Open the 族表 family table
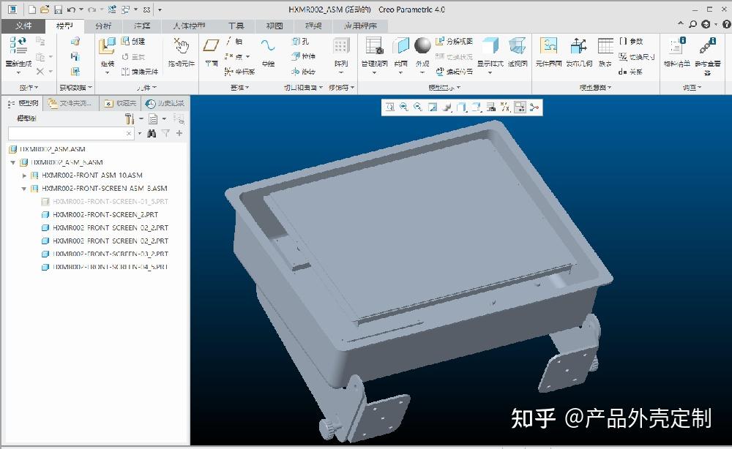732x449 pixels. point(605,52)
